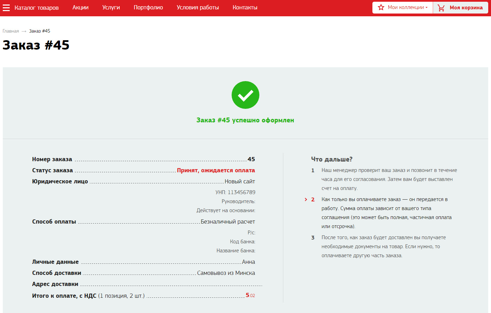Return to Главная via the breadcrumb
The image size is (491, 313).
pos(11,31)
